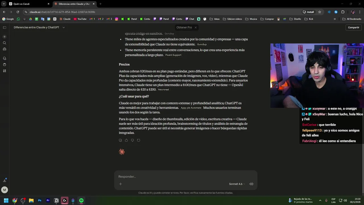Start voice mode with the waveform icon

251,184
